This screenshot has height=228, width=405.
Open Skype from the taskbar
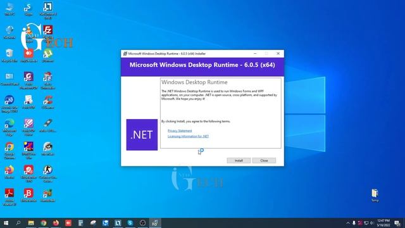130,223
